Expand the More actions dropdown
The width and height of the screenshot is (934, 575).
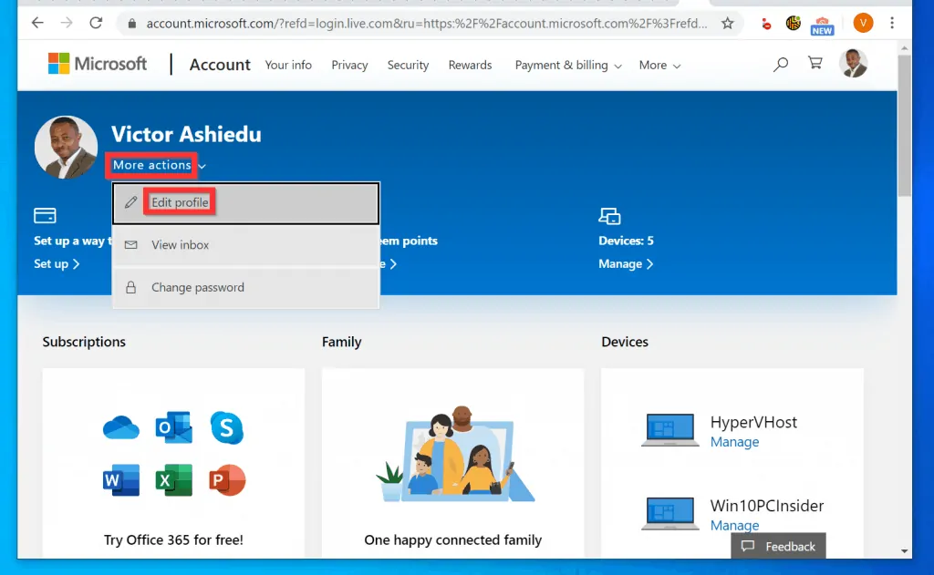(x=159, y=165)
